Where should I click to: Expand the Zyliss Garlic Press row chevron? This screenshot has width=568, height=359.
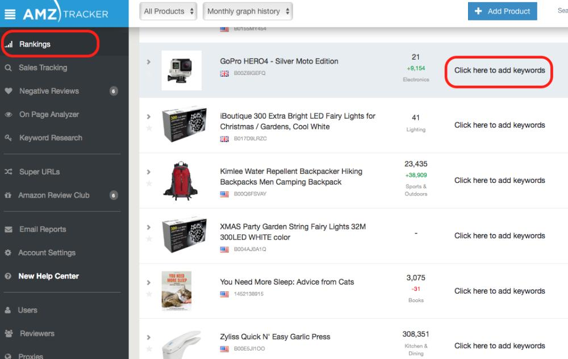148,337
